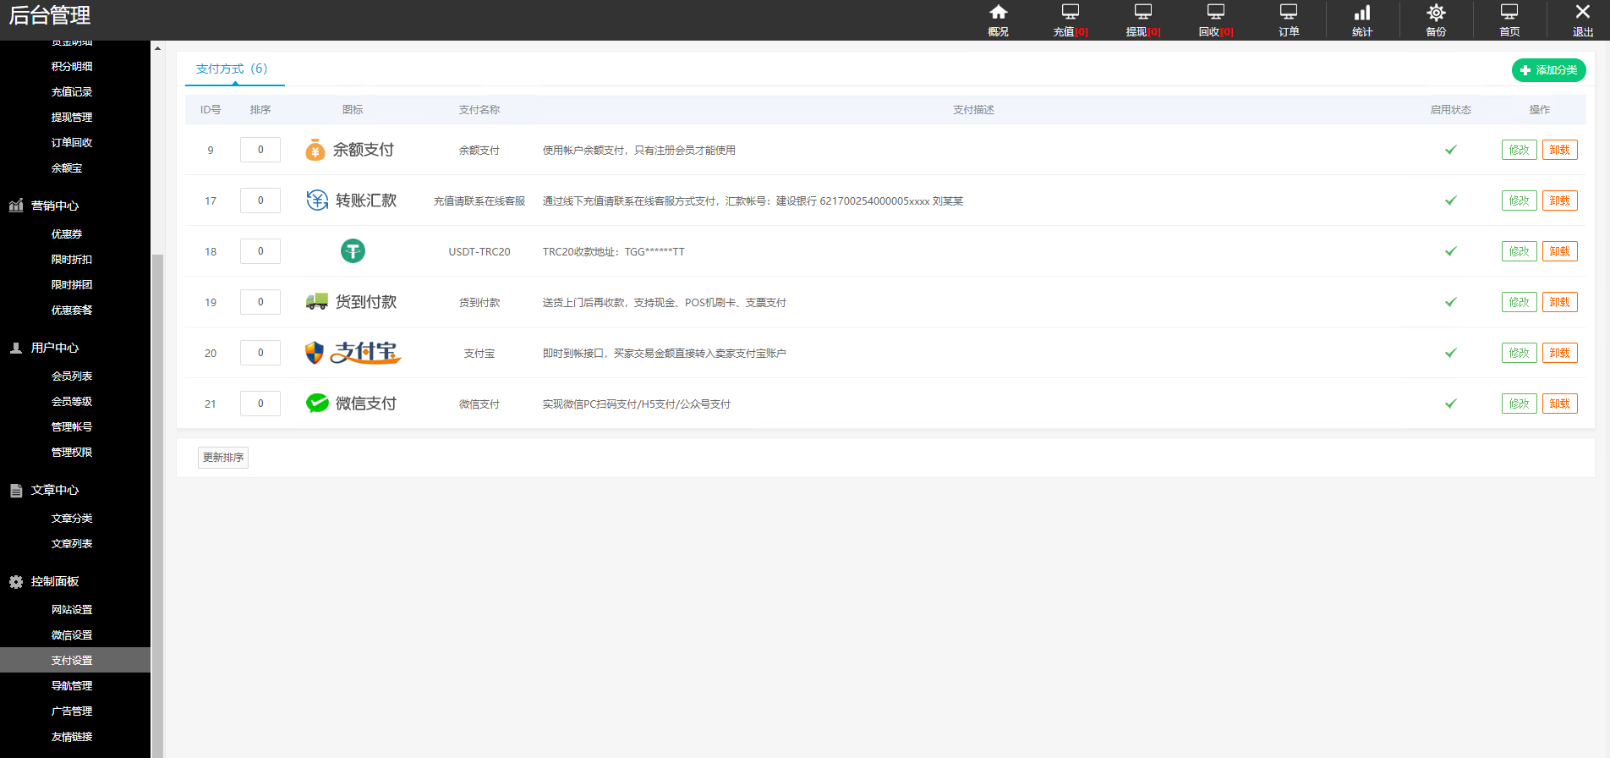Click 卸载 for USDT-TRC20 row
The image size is (1610, 758).
(x=1559, y=251)
